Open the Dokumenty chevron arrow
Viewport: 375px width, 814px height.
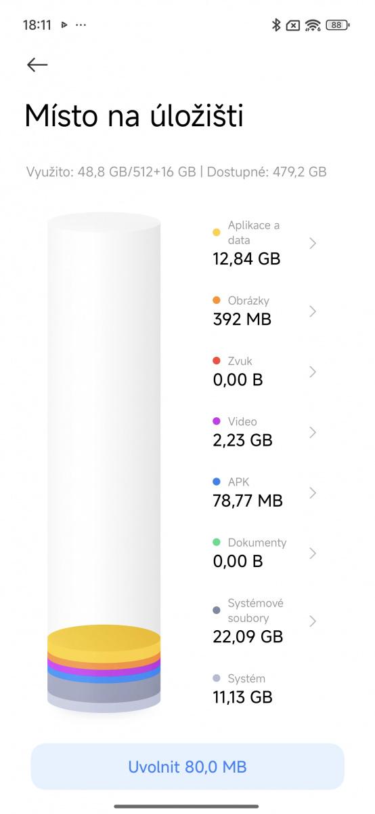[x=313, y=553]
